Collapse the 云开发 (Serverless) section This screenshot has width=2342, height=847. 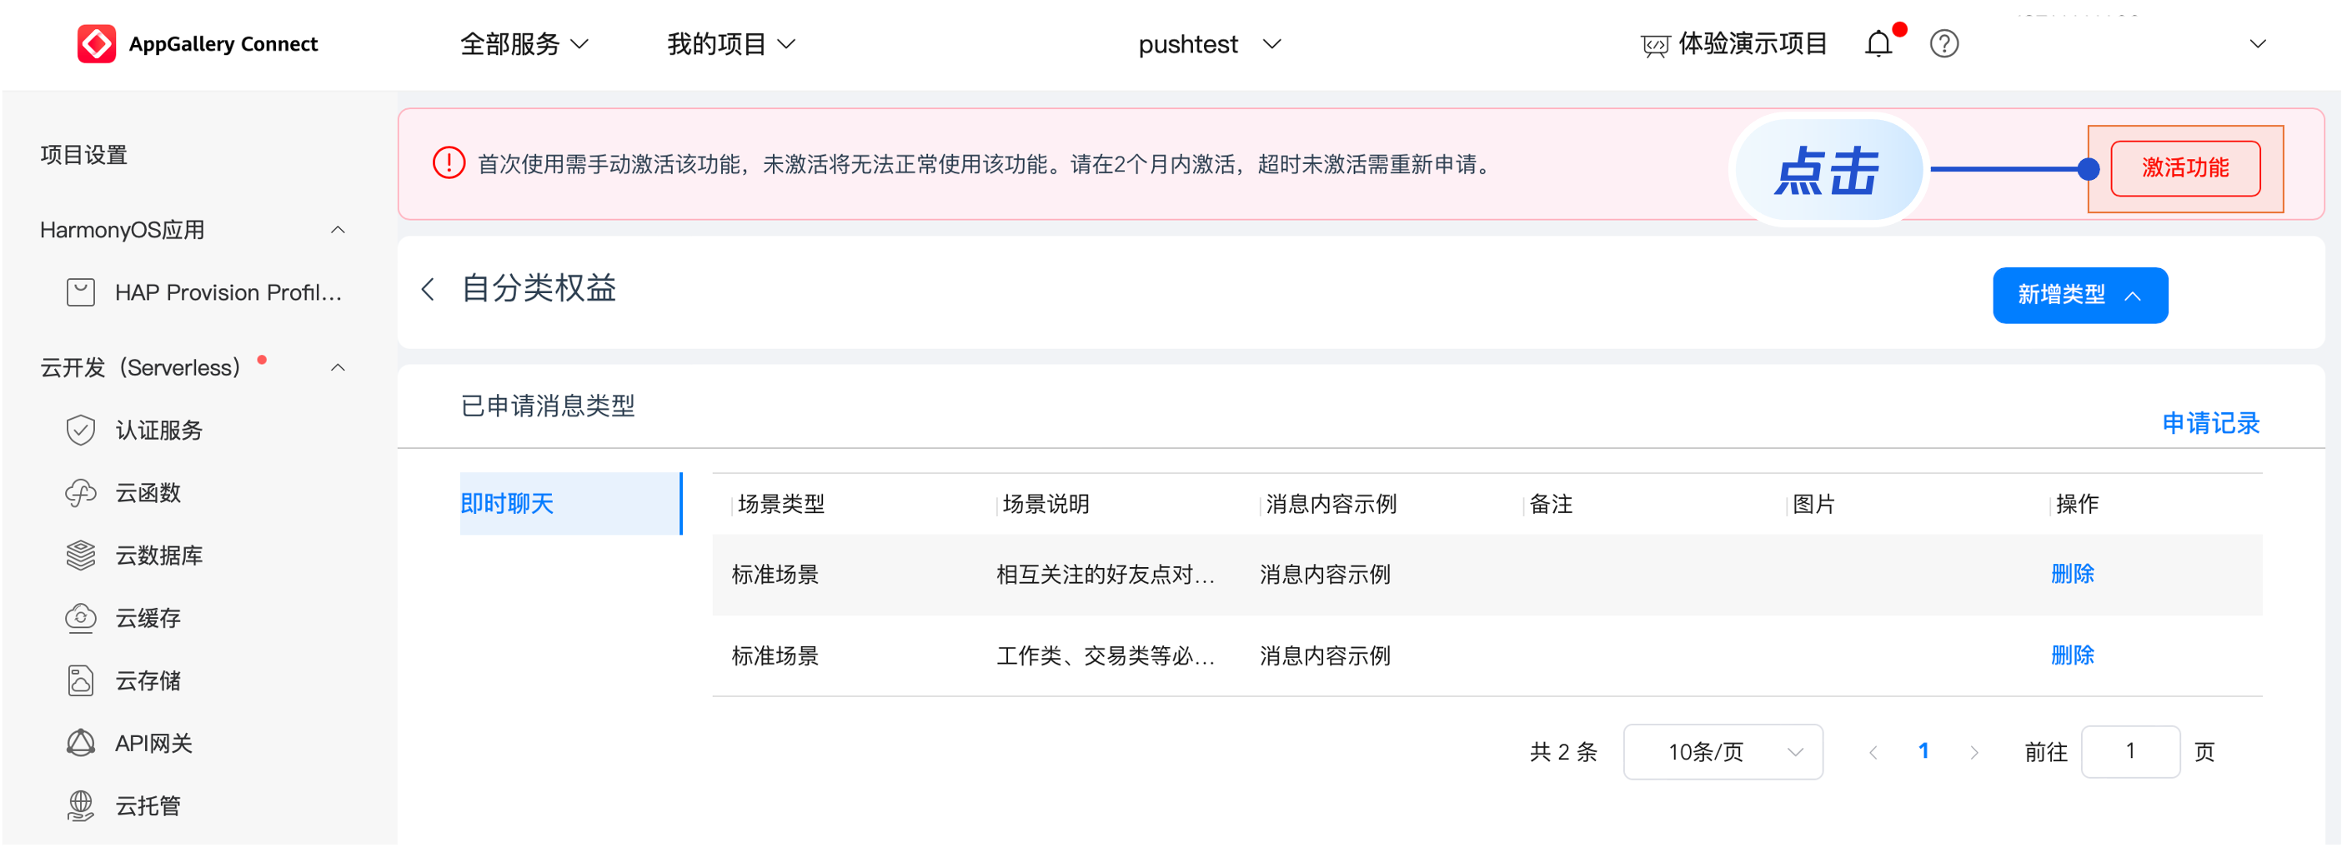[339, 367]
